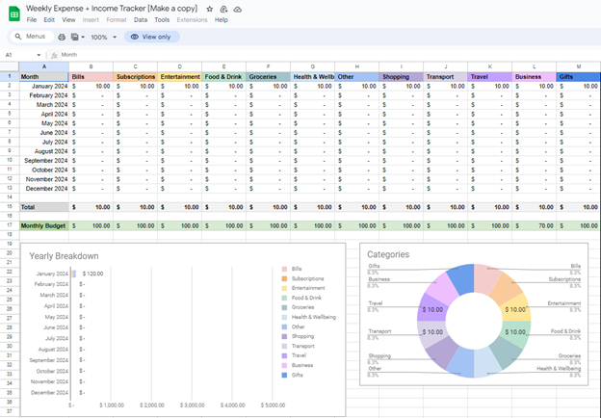Open the name box dropdown arrow
This screenshot has height=418, width=601.
click(39, 55)
